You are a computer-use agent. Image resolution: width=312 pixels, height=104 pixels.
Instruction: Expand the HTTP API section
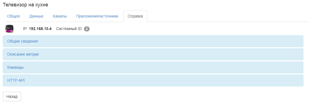[x=153, y=81]
